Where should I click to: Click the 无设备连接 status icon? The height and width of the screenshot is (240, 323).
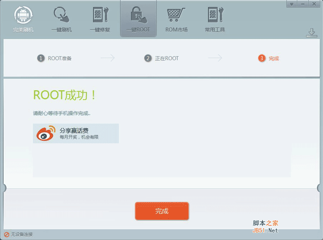[x=6, y=235]
